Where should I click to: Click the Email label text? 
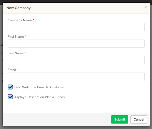(x=12, y=70)
